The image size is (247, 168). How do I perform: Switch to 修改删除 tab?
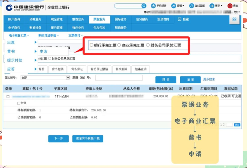pyautogui.click(x=121, y=69)
